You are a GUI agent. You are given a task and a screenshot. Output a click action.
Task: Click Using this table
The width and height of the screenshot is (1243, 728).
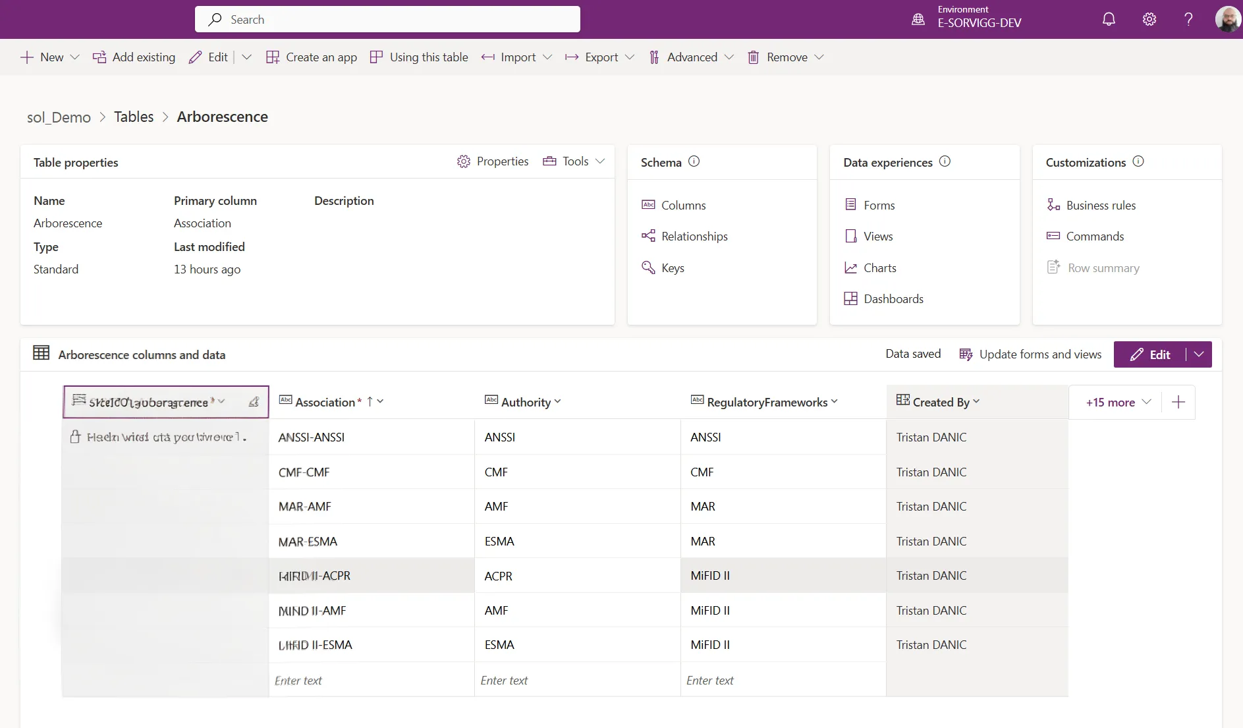coord(419,57)
